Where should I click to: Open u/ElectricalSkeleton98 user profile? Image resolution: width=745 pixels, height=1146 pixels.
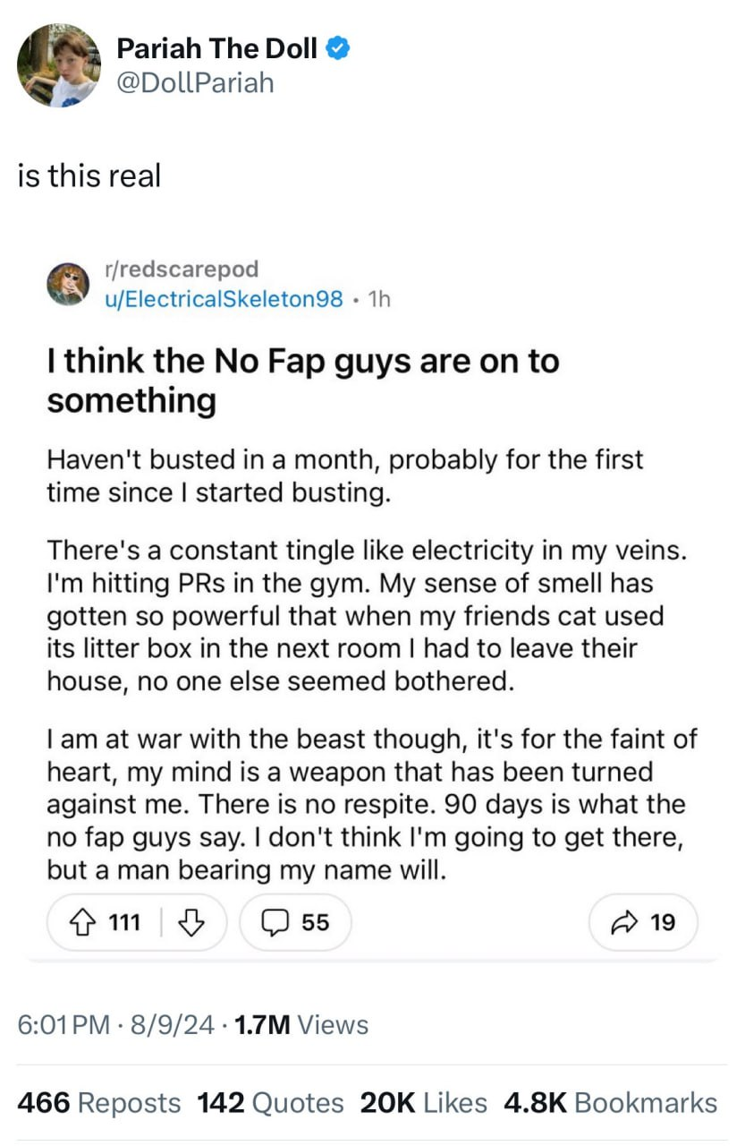pos(224,299)
